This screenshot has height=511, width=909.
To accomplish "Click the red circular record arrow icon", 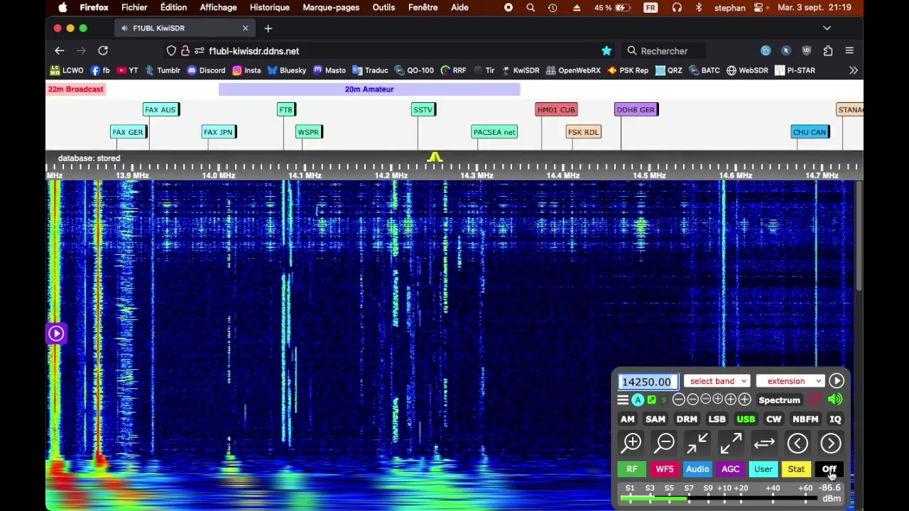I will coord(815,400).
